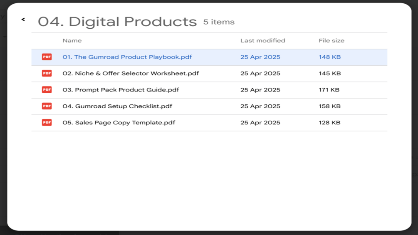
Task: Click PDF icon for Gumroad Product Playbook
Action: (x=47, y=57)
